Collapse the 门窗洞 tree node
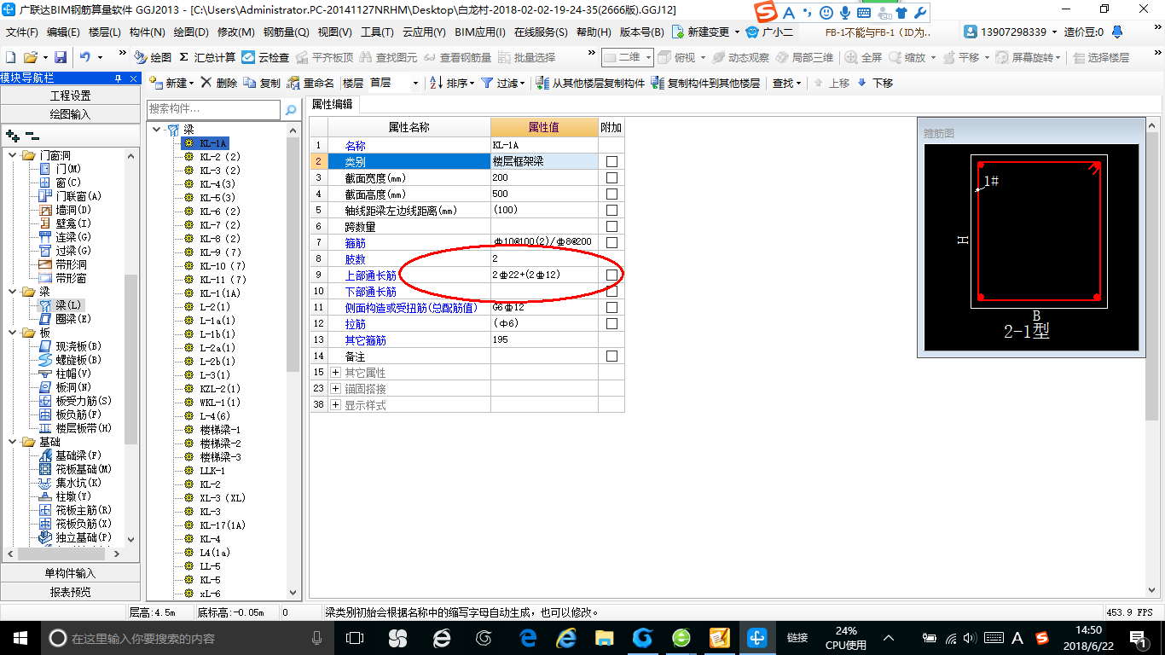The height and width of the screenshot is (655, 1165). pos(13,155)
